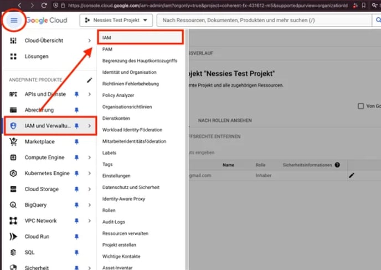Open Lösungen in the left navigation
The height and width of the screenshot is (270, 381).
click(x=37, y=57)
